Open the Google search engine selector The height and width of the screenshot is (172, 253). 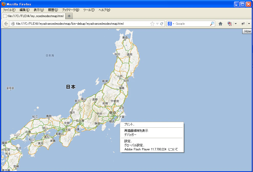click(x=171, y=24)
